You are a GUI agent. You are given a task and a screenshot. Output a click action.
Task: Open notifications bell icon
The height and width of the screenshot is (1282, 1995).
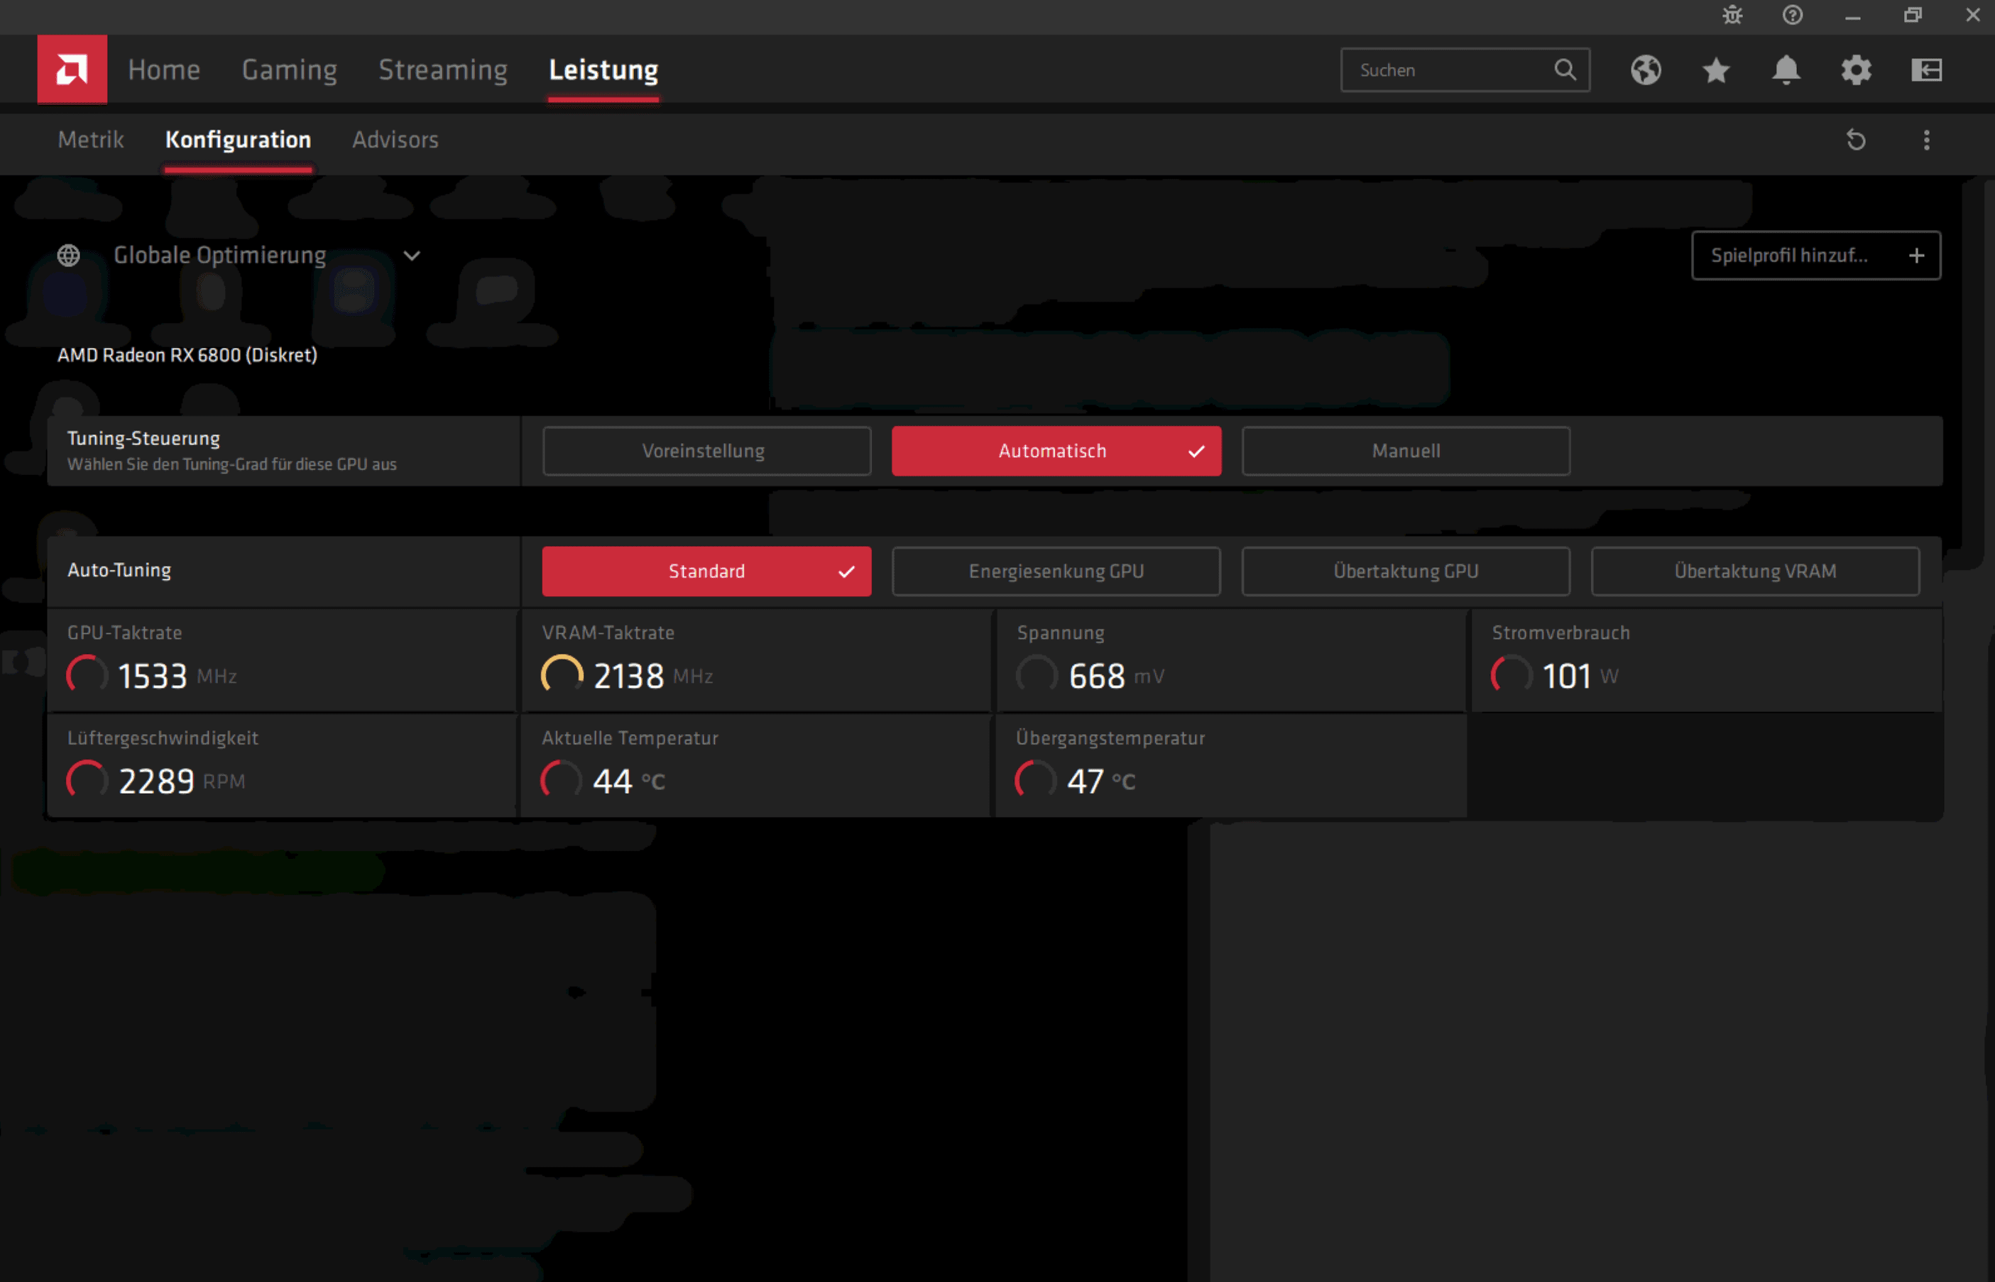pos(1786,70)
